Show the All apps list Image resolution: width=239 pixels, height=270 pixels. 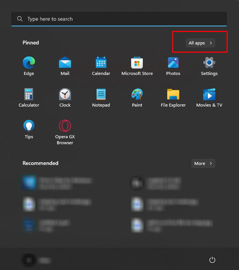point(200,43)
